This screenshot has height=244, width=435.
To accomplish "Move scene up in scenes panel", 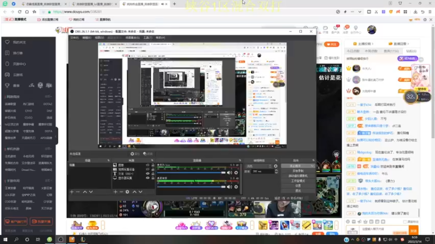I will pos(85,192).
